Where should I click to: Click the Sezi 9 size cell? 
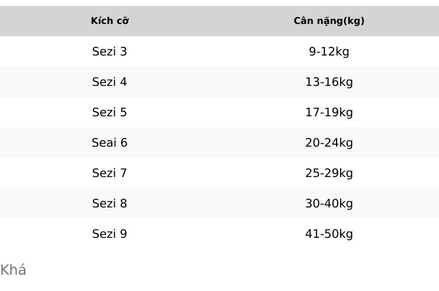point(109,234)
